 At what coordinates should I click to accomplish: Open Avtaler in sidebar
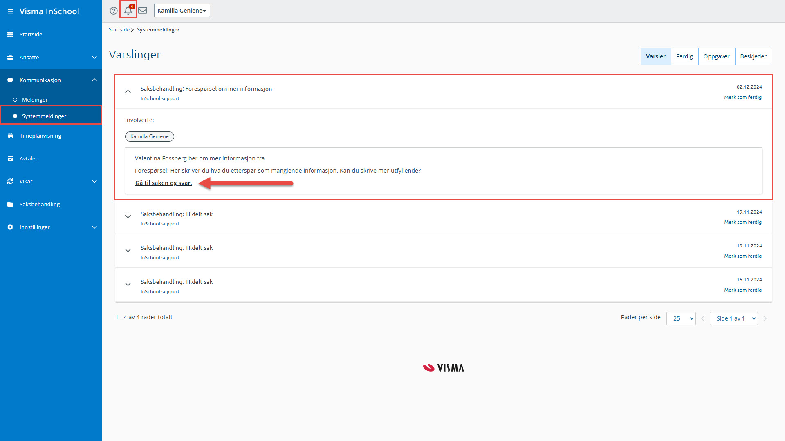click(x=28, y=158)
